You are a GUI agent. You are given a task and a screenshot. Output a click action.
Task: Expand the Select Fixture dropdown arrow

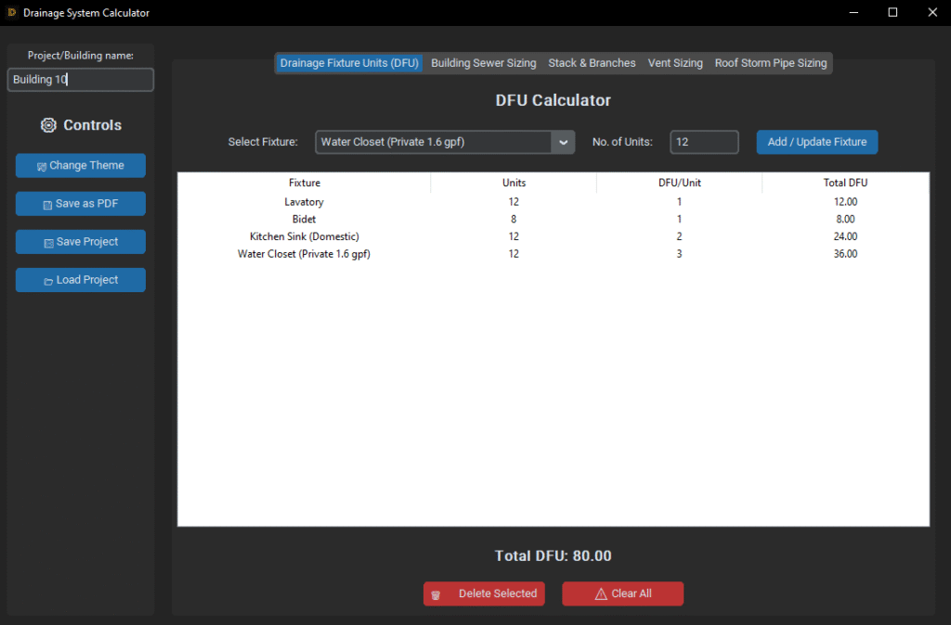point(563,142)
